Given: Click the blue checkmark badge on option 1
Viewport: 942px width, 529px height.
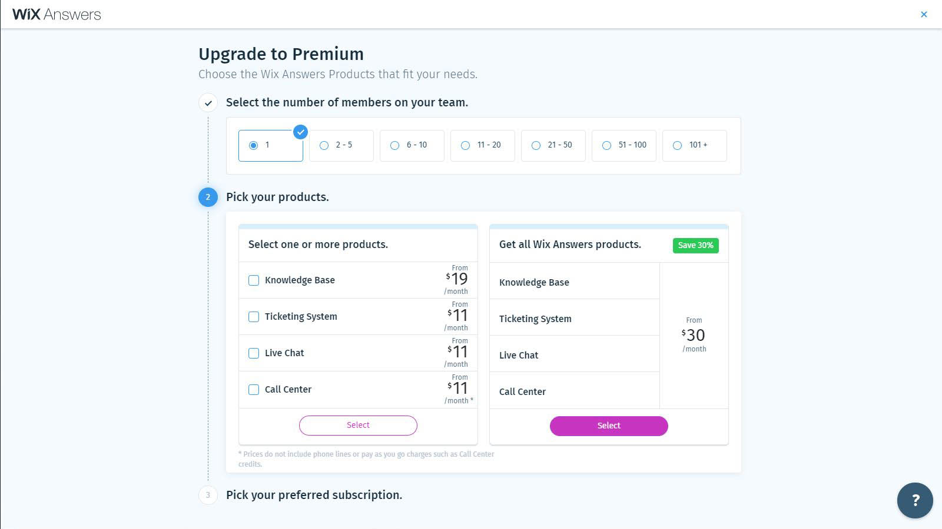Looking at the screenshot, I should (x=300, y=132).
